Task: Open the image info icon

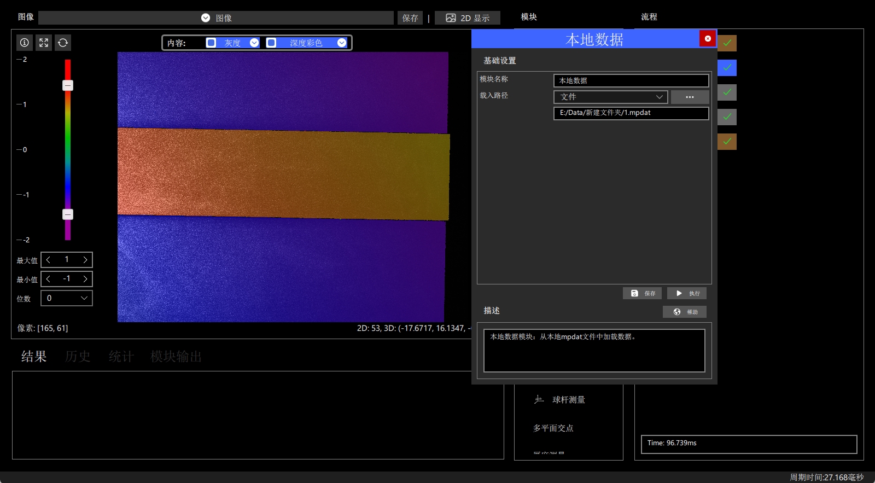Action: 25,43
